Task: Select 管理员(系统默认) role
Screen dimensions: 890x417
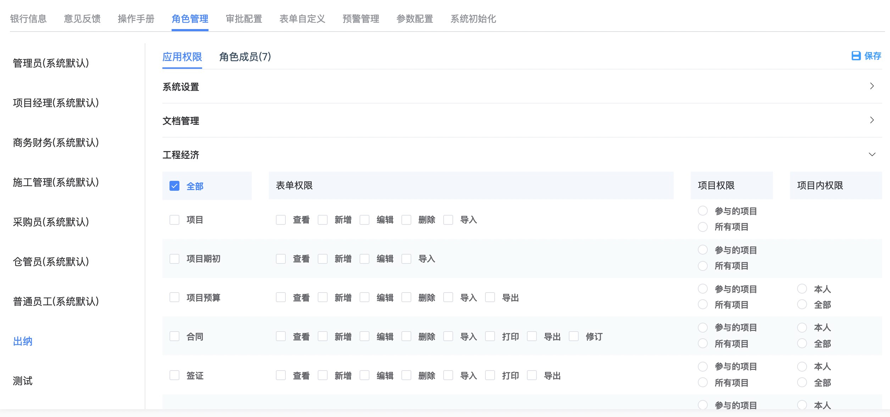Action: 51,63
